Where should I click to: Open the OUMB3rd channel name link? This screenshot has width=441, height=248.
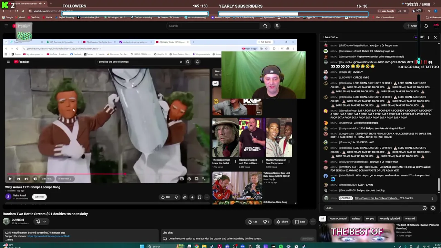(18, 220)
